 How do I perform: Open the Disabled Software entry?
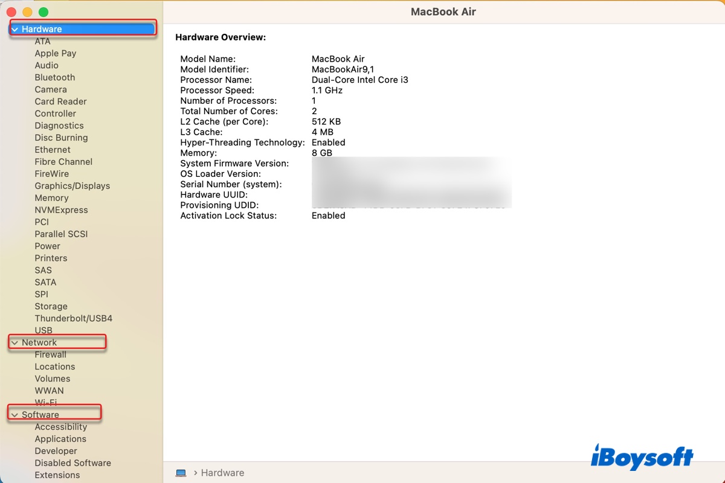72,463
